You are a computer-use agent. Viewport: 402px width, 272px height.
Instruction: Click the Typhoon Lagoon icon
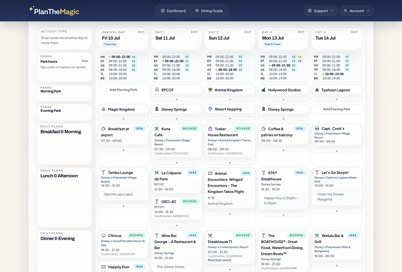(x=317, y=90)
